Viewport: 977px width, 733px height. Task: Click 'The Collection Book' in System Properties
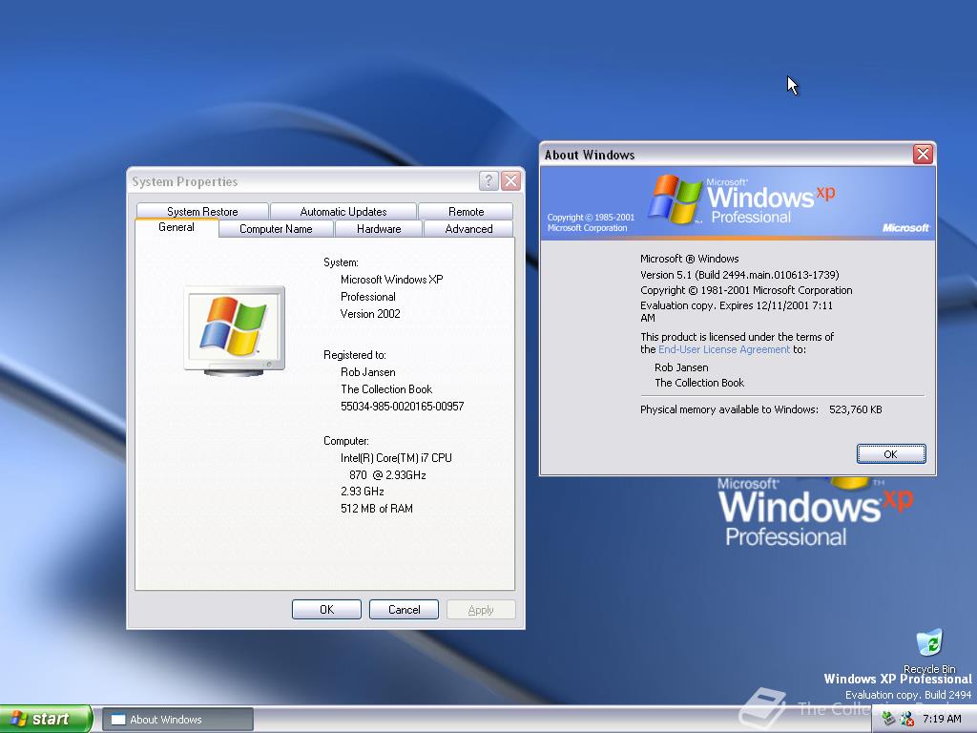pyautogui.click(x=386, y=389)
